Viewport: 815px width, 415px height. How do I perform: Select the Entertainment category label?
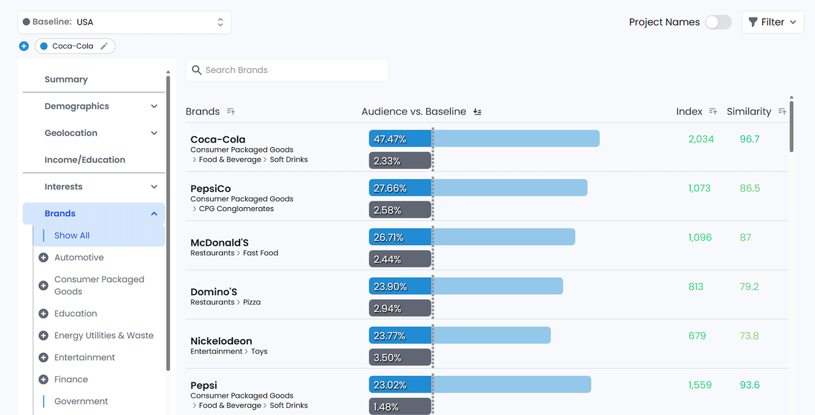85,357
